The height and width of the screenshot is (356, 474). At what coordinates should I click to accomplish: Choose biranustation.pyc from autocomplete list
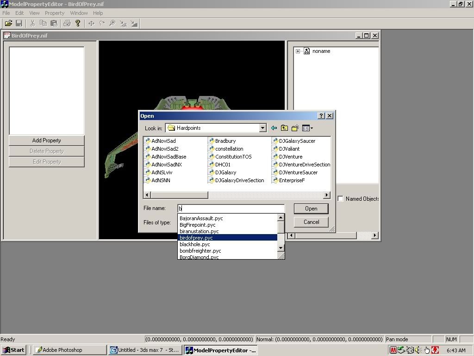227,231
